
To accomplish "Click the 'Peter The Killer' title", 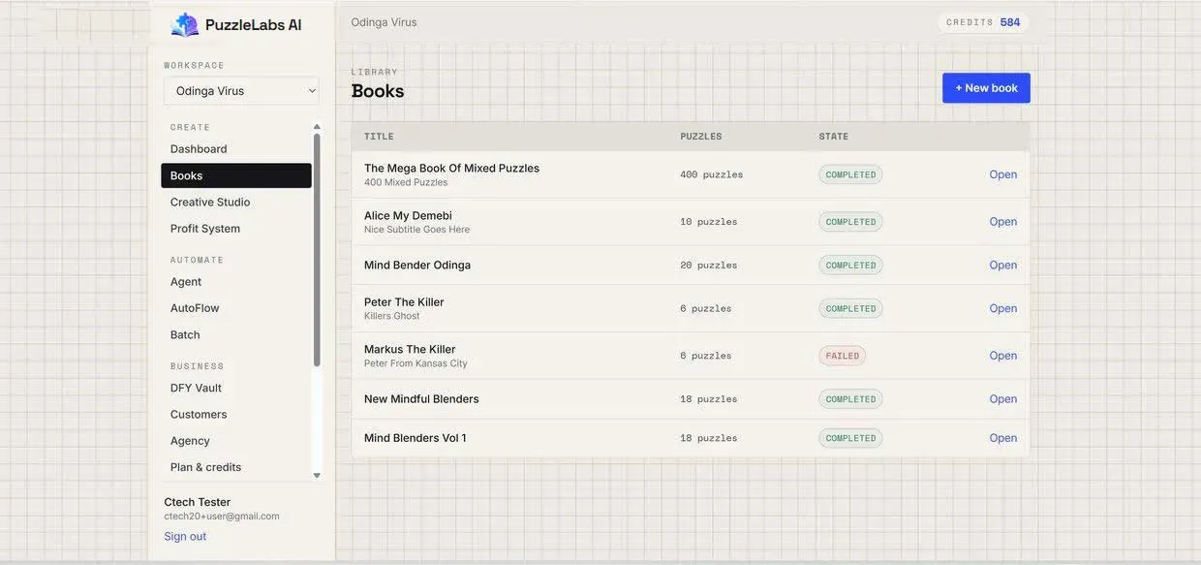I will click(404, 302).
